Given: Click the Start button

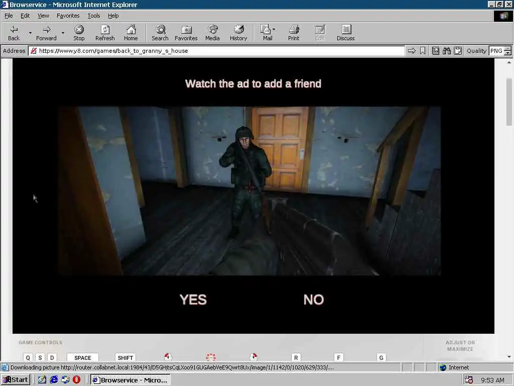Looking at the screenshot, I should (16, 380).
